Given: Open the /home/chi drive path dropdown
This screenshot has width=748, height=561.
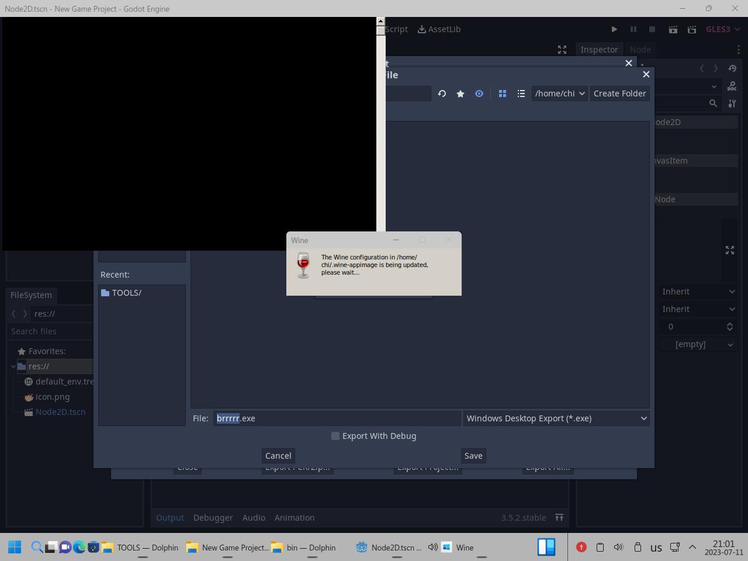Looking at the screenshot, I should [559, 93].
